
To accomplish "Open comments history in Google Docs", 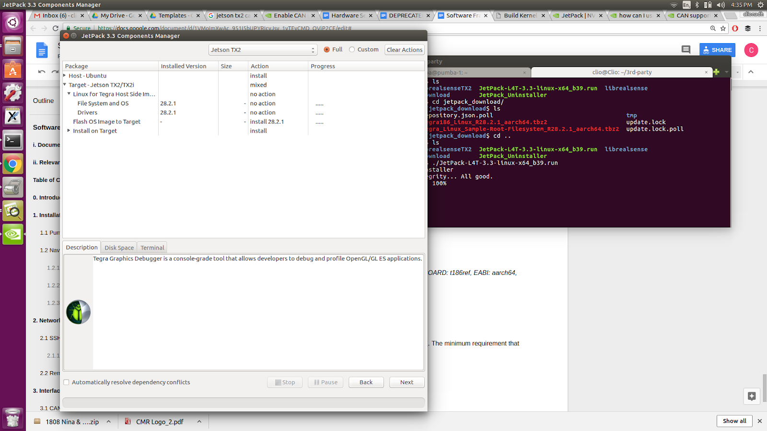I will (x=686, y=49).
